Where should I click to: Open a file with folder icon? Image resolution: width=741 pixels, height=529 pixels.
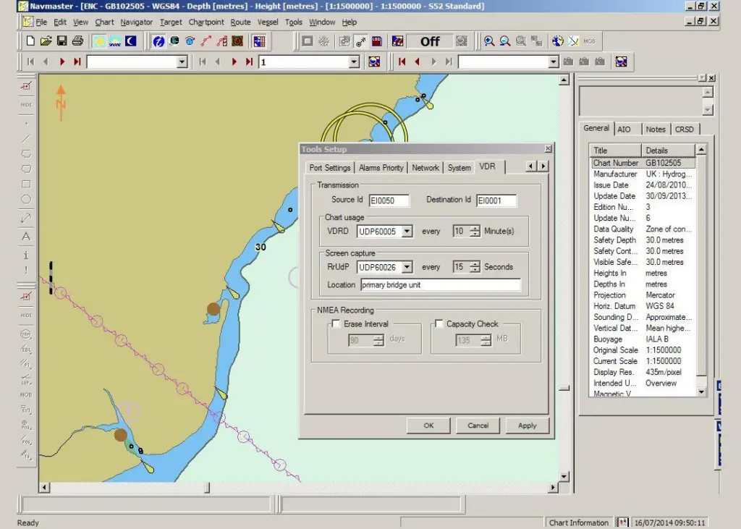click(46, 41)
